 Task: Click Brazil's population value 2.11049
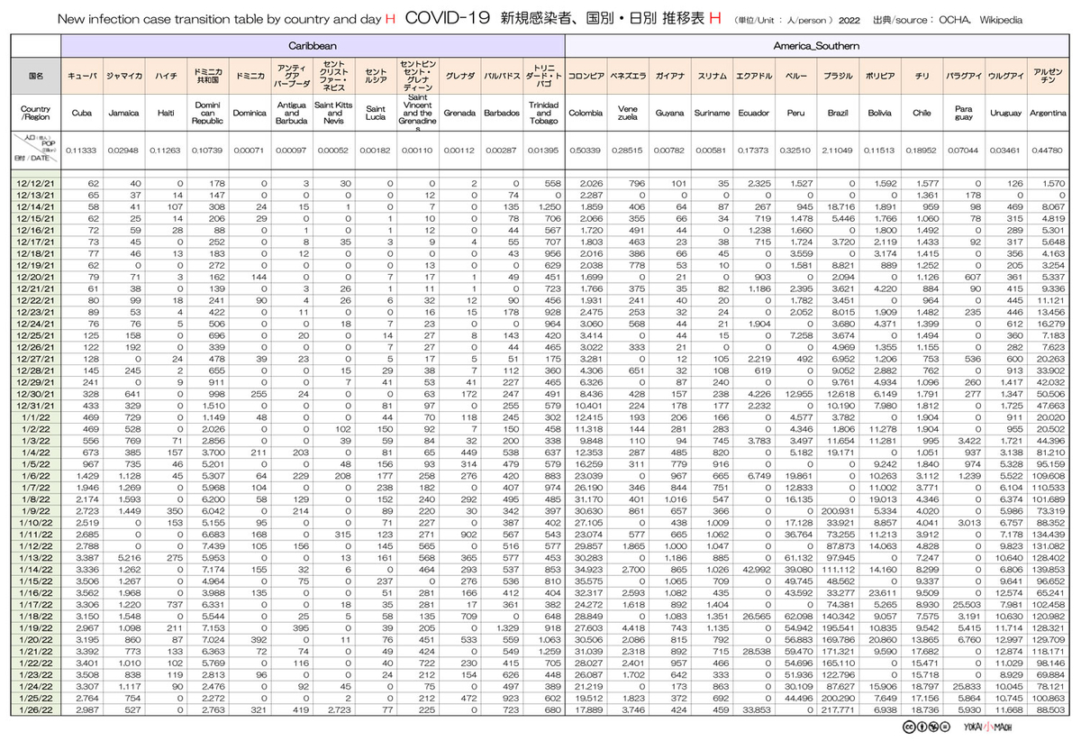(838, 150)
